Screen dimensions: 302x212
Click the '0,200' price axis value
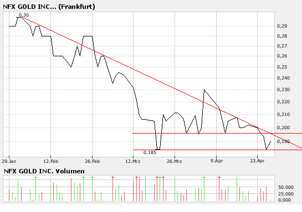283,128
